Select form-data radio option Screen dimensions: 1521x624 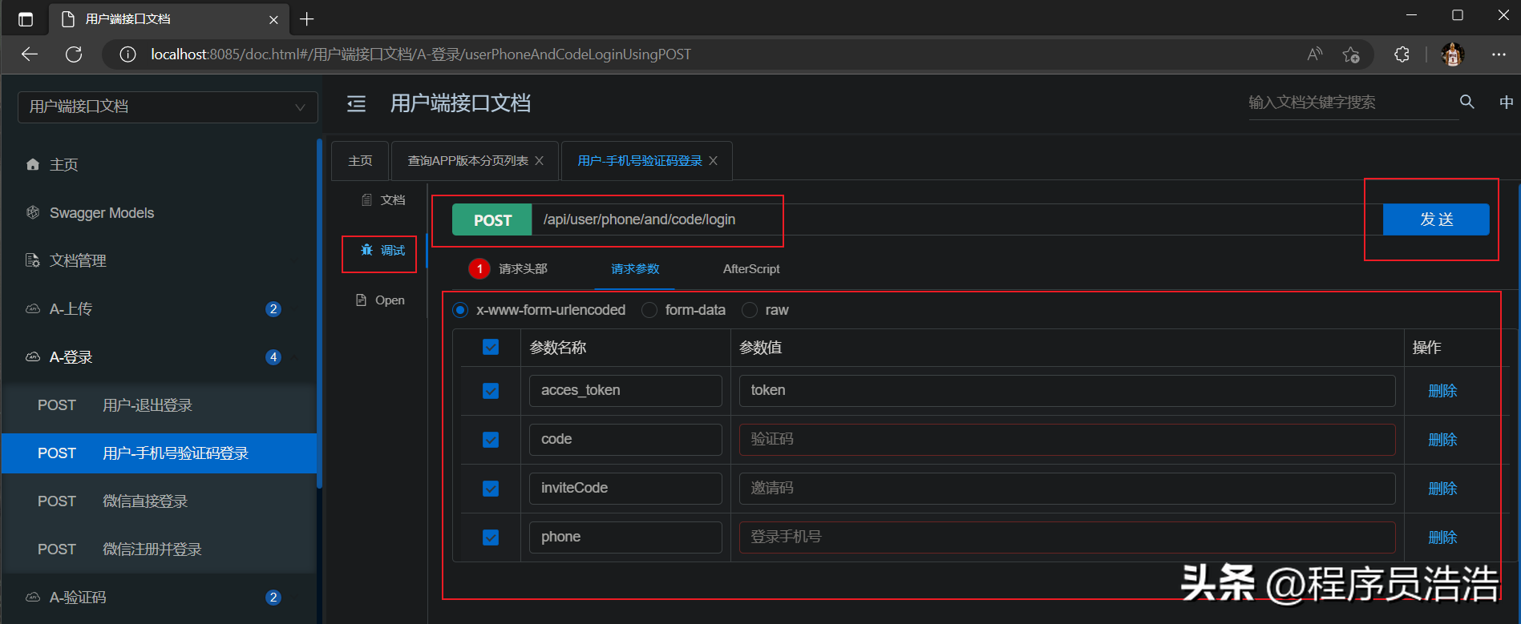649,310
